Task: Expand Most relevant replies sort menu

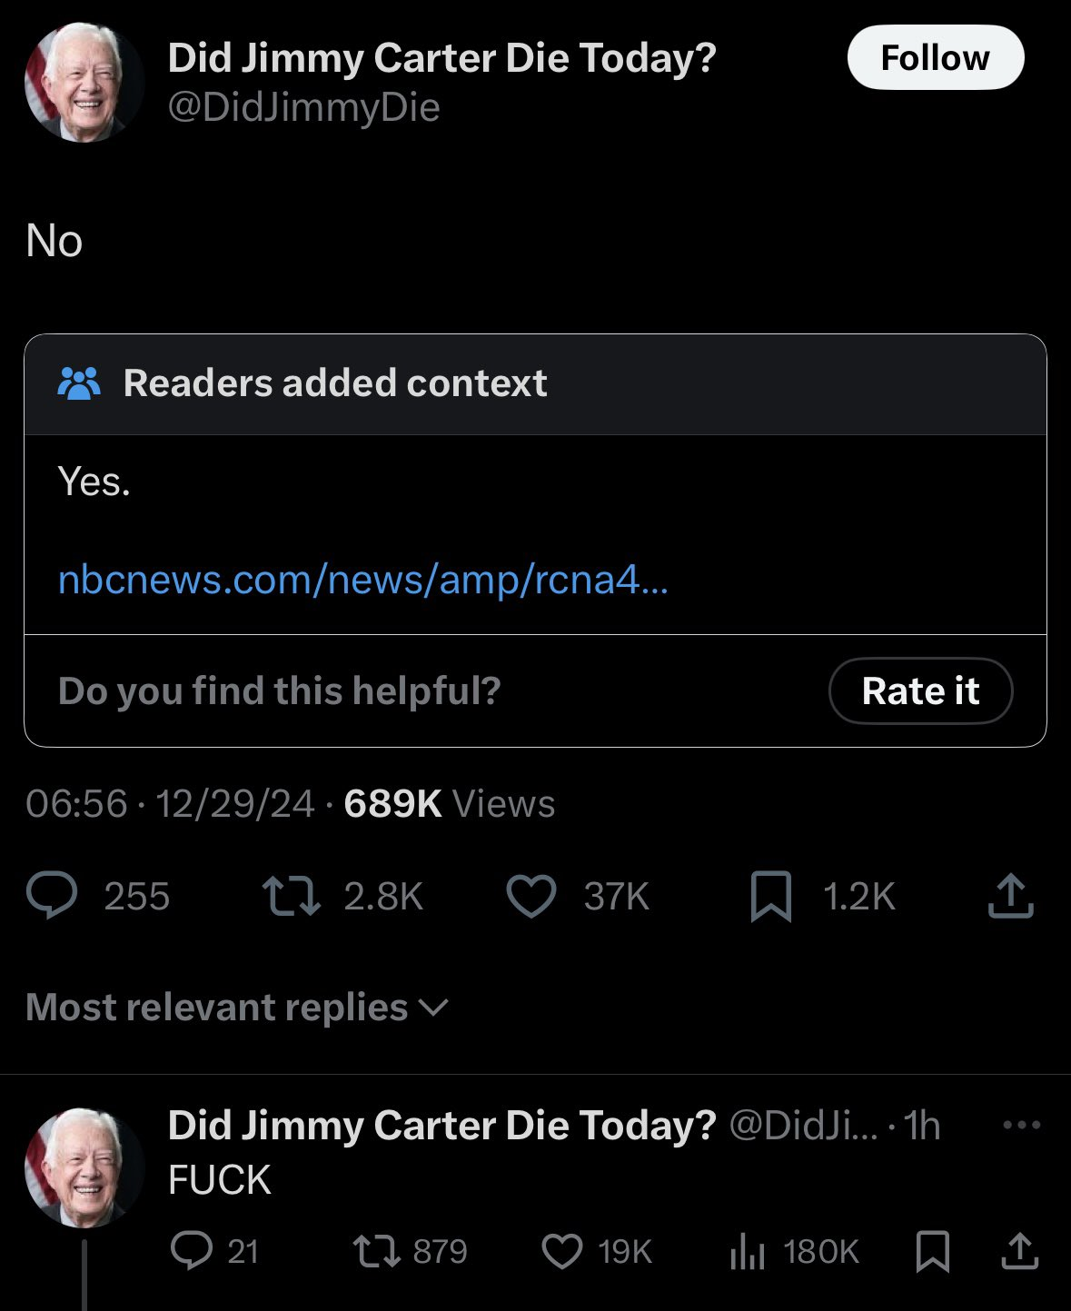Action: tap(237, 1008)
